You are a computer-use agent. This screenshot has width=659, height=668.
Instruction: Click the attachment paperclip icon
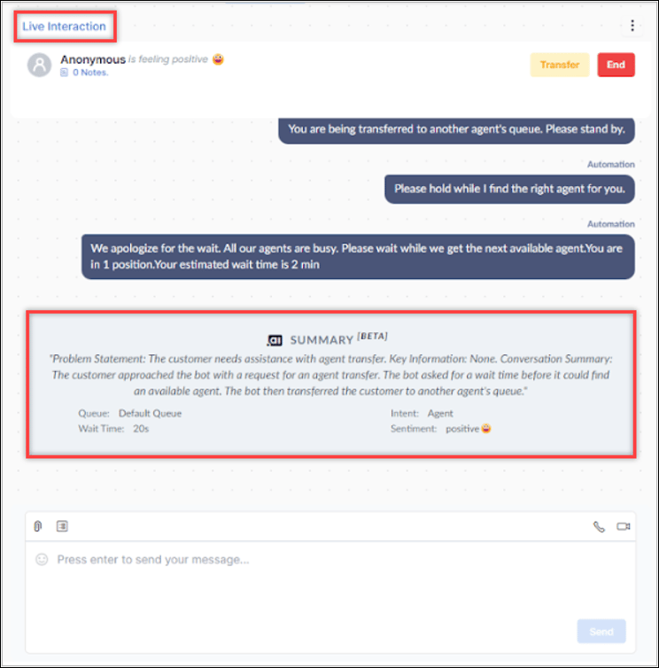tap(38, 526)
